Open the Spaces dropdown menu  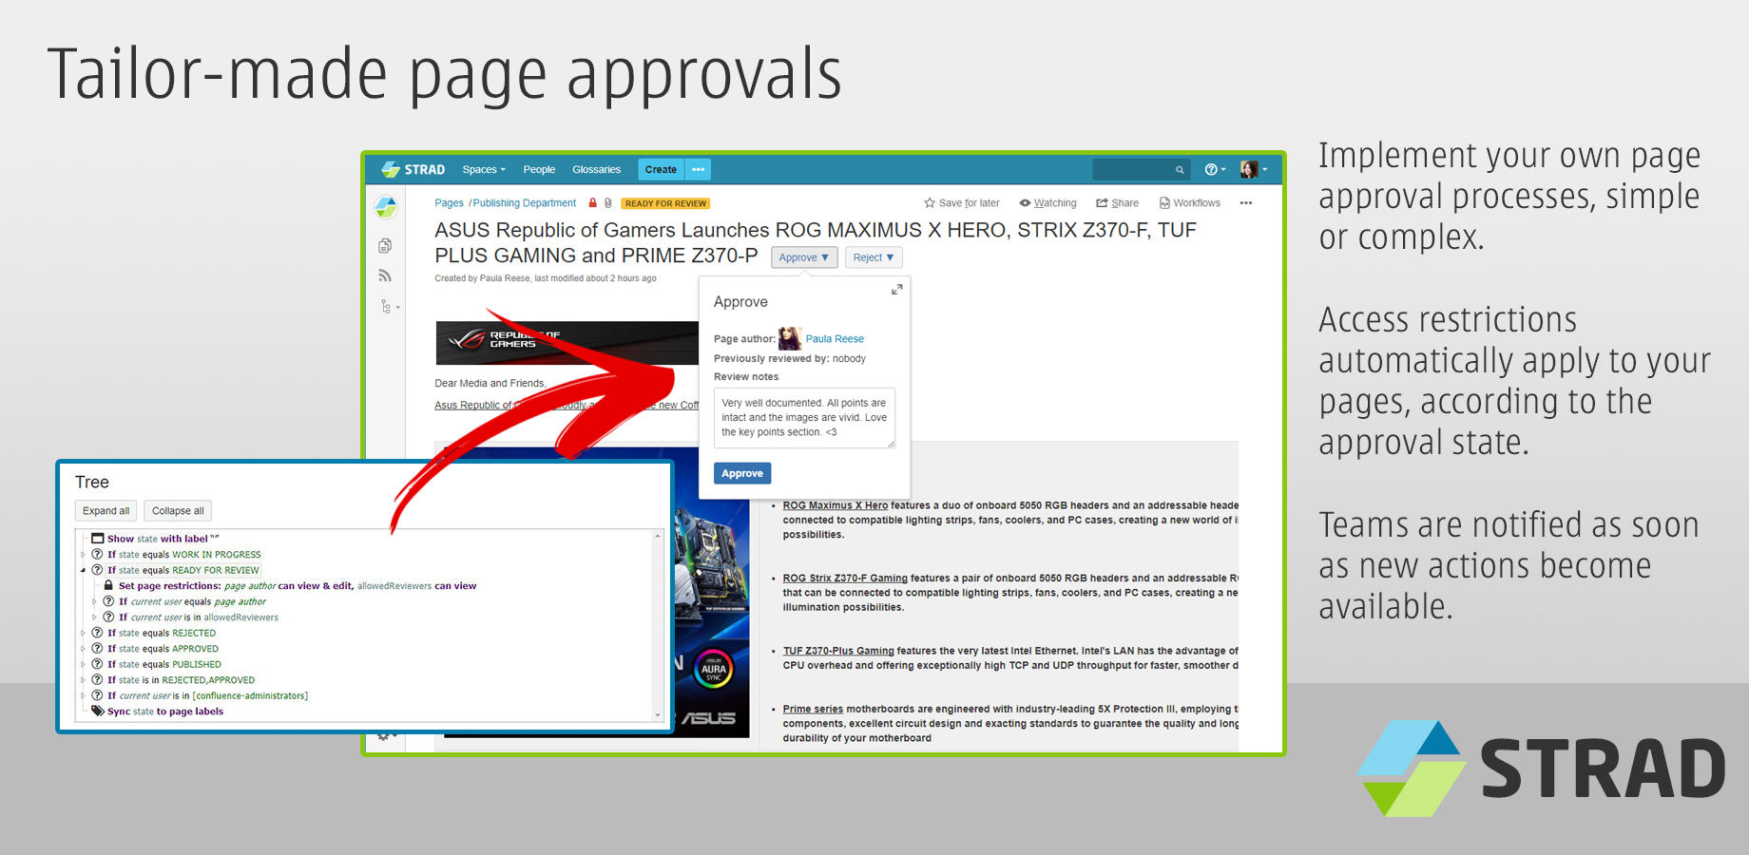pos(484,169)
